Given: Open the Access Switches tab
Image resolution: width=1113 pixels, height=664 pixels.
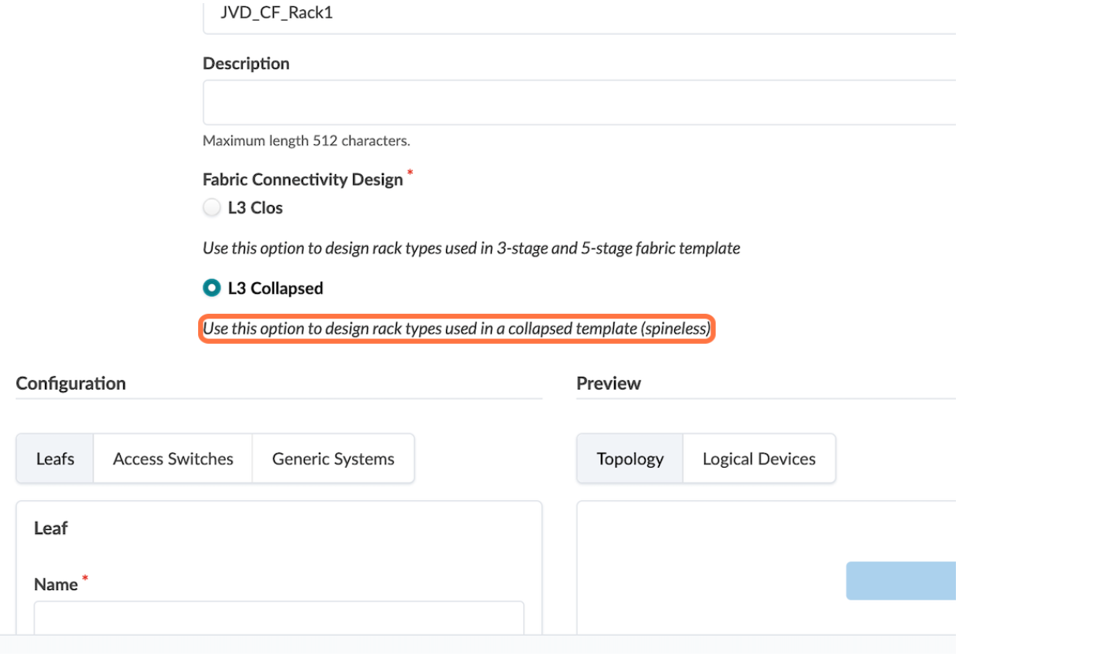Looking at the screenshot, I should pos(173,459).
